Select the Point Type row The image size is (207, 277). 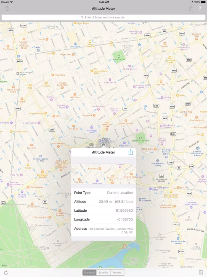point(104,193)
